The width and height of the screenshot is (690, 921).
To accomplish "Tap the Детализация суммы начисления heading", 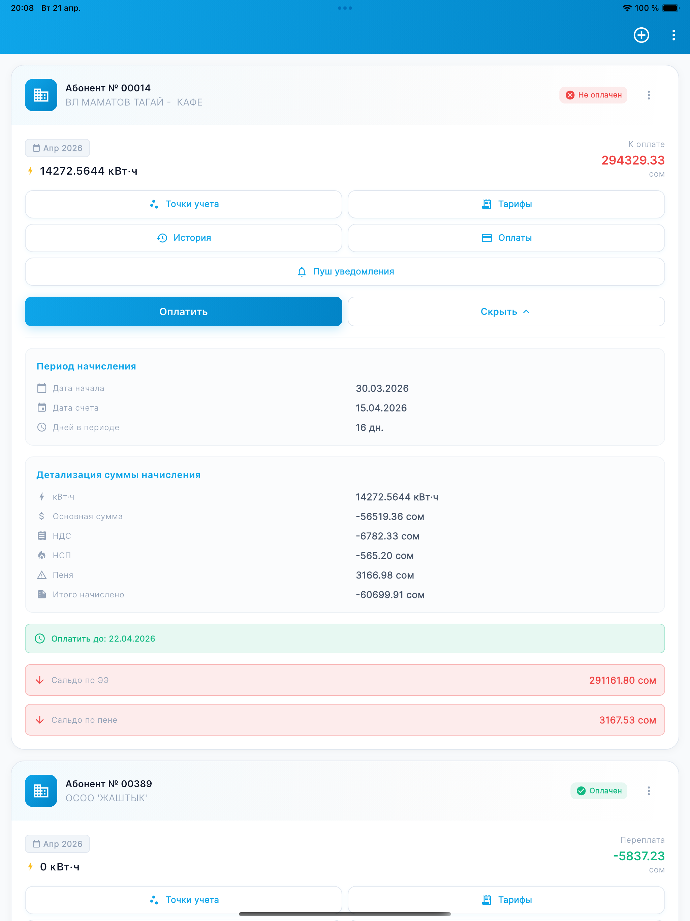I will 119,475.
